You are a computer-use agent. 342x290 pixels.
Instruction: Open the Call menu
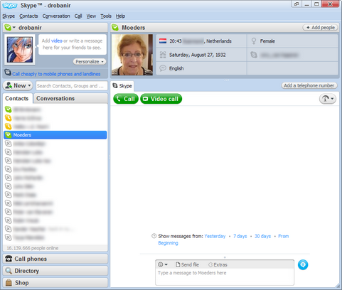[78, 16]
